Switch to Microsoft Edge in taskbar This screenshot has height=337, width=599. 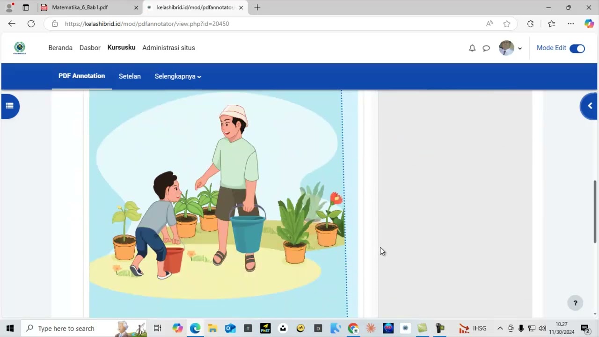click(x=195, y=328)
